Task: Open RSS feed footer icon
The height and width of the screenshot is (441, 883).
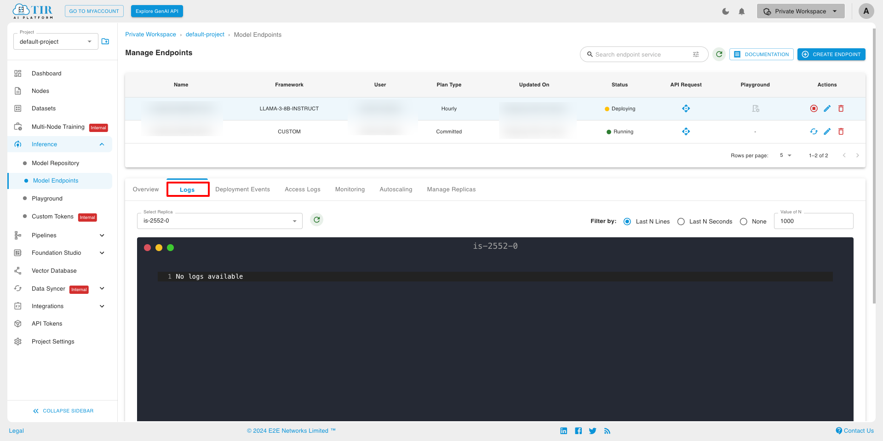Action: (607, 431)
